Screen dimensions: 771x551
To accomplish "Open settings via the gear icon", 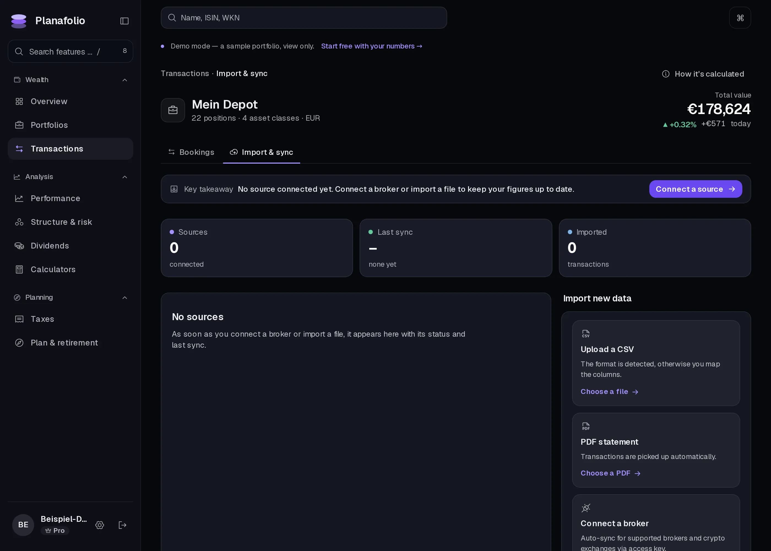I will coord(100,525).
